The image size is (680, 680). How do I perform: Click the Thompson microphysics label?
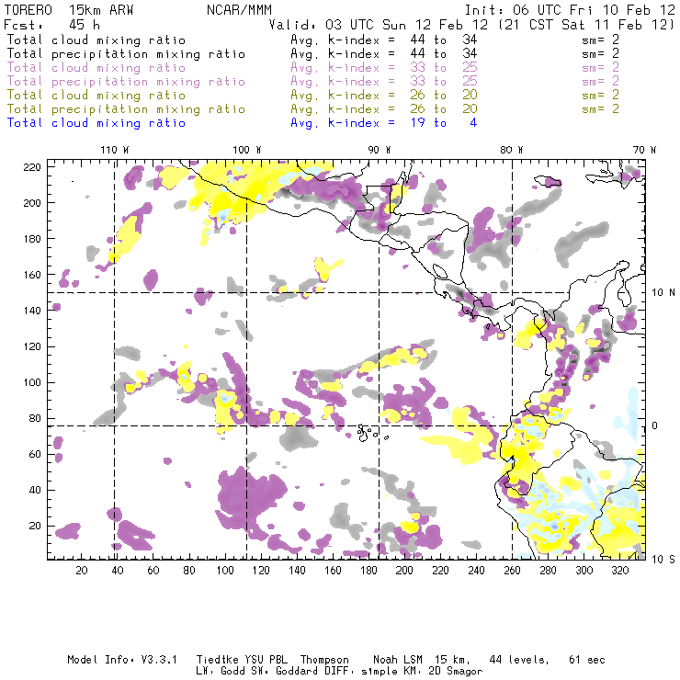[x=324, y=660]
